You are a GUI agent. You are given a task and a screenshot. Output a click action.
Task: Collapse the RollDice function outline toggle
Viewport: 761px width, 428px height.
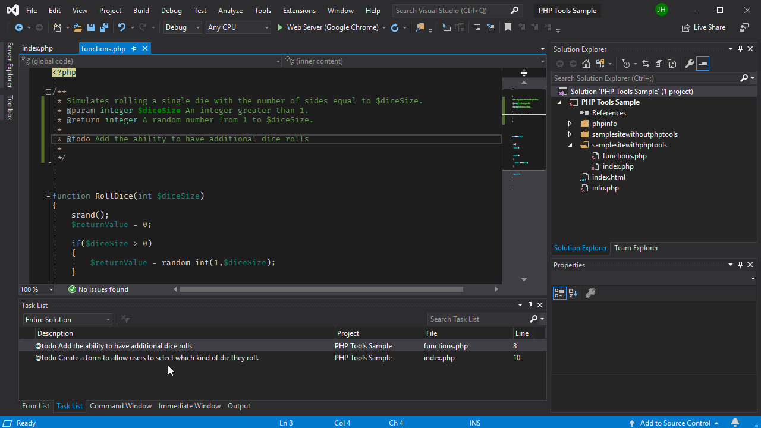(48, 196)
